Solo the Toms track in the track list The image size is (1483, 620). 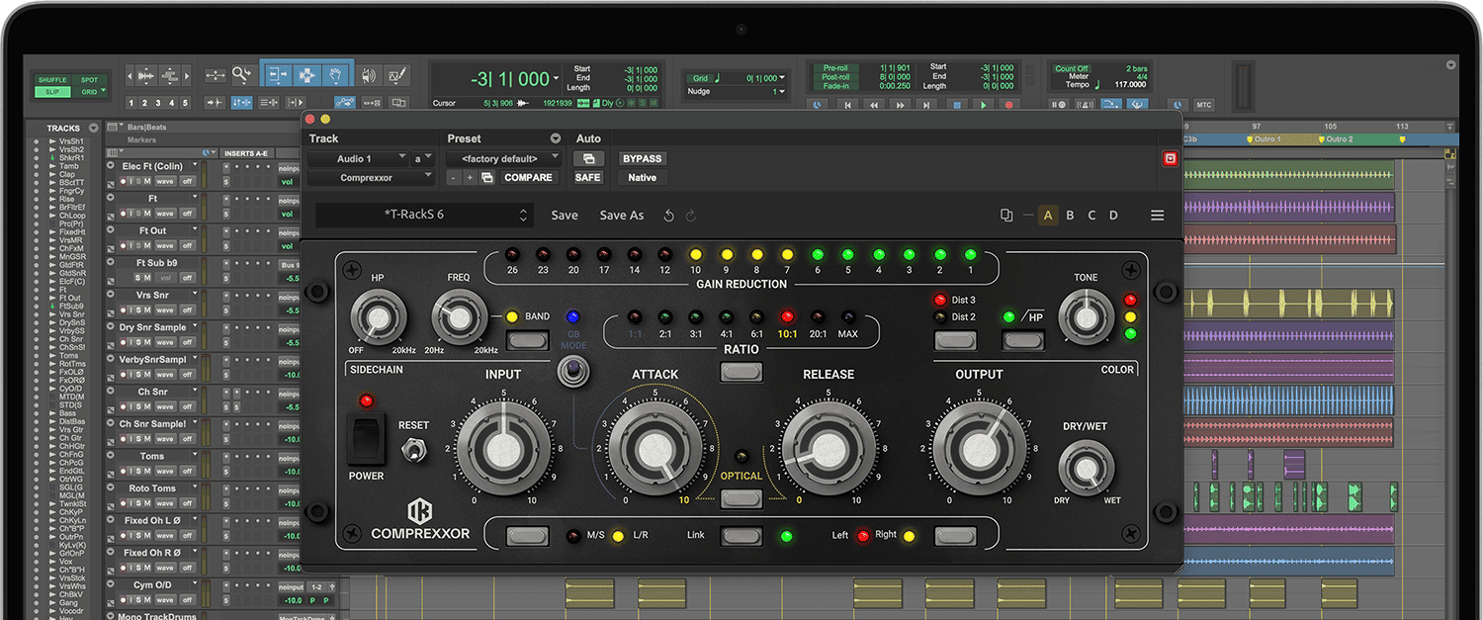[139, 471]
